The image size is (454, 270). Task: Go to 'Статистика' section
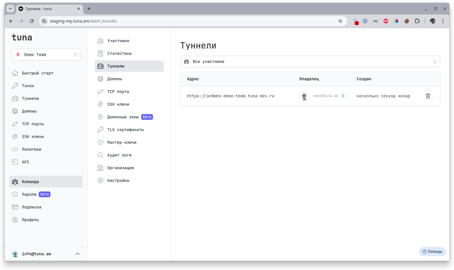coord(119,53)
